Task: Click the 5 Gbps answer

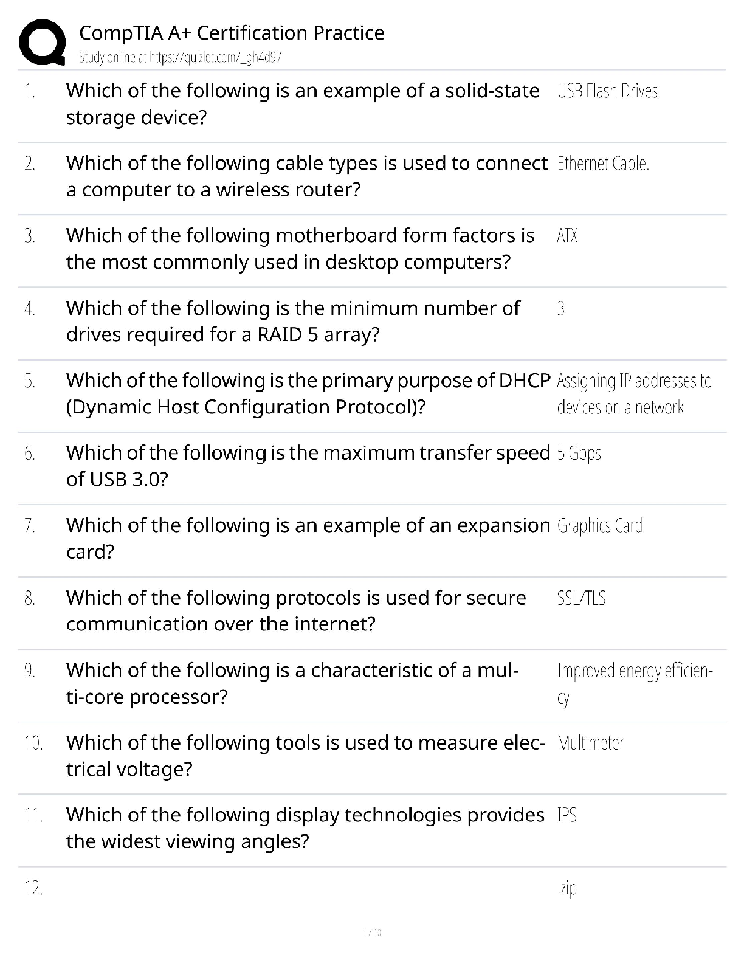Action: (579, 454)
